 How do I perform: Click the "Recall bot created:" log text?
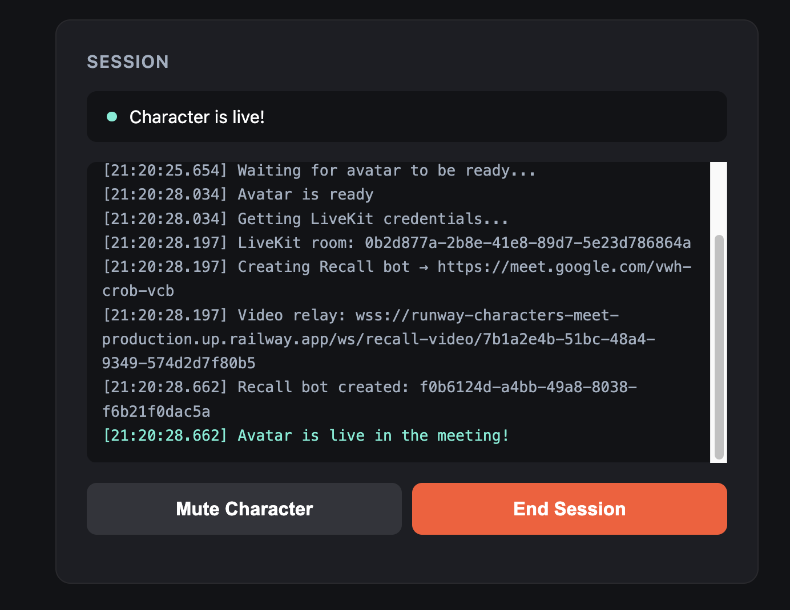tap(323, 387)
